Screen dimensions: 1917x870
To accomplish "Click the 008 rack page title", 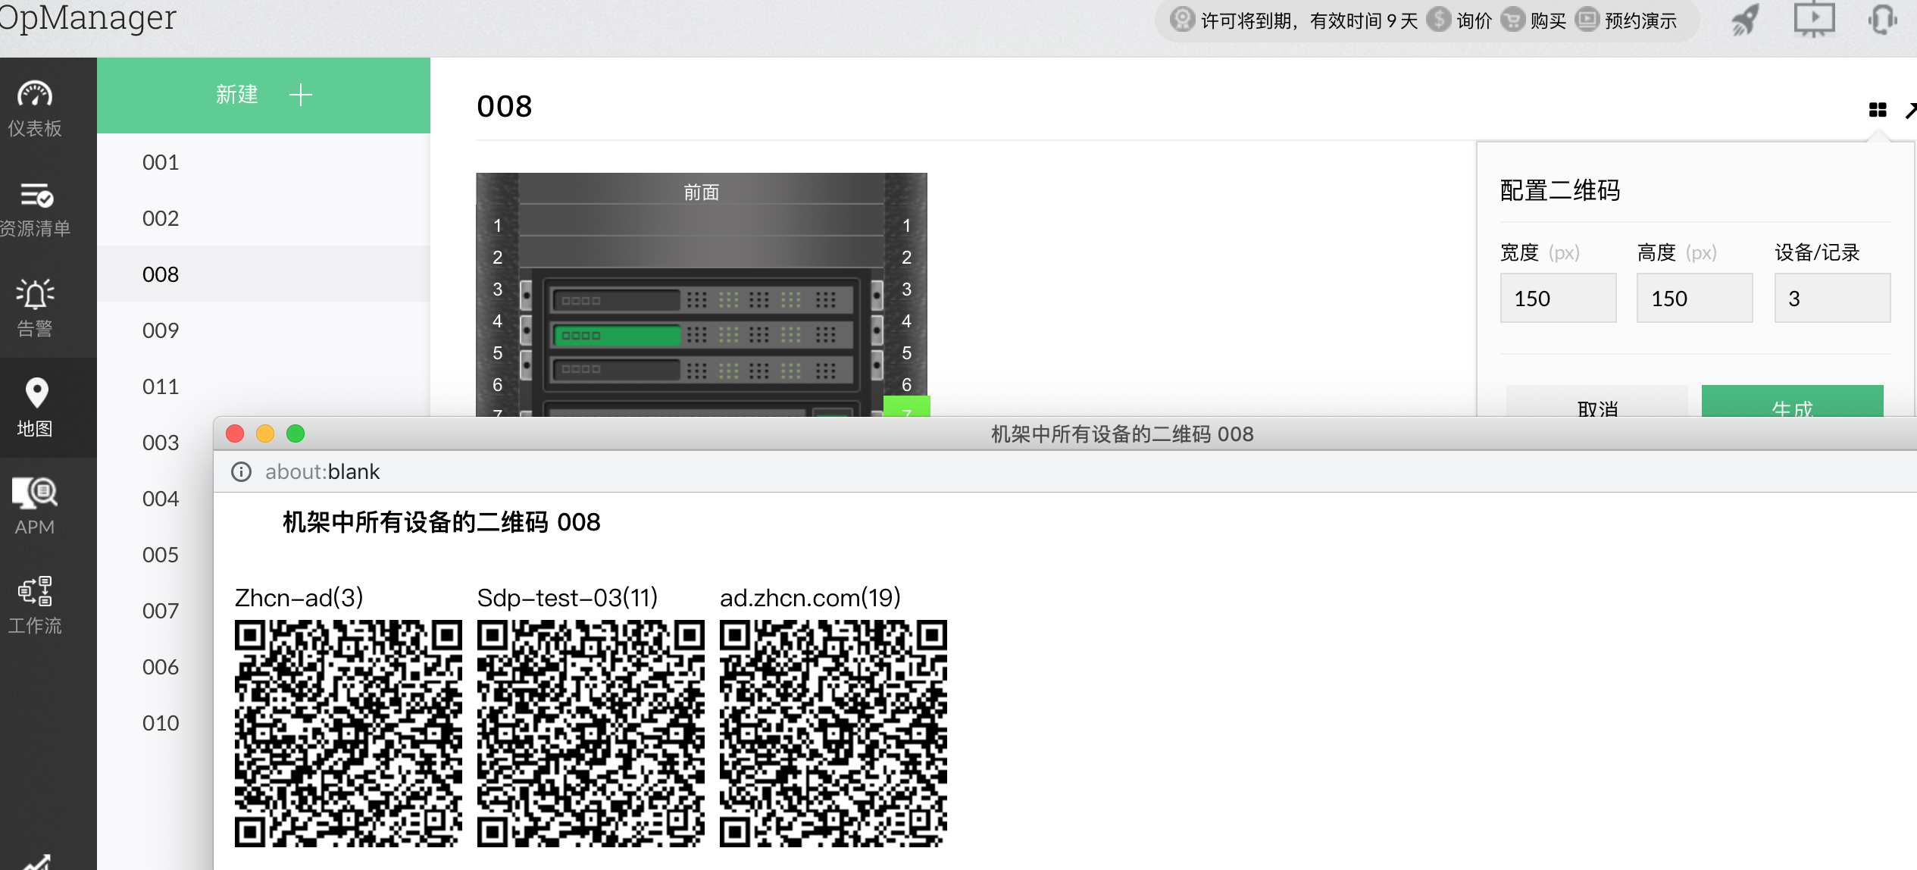I will pos(505,107).
